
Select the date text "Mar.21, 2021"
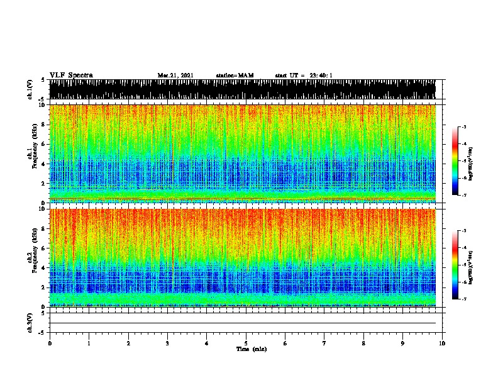[x=175, y=75]
